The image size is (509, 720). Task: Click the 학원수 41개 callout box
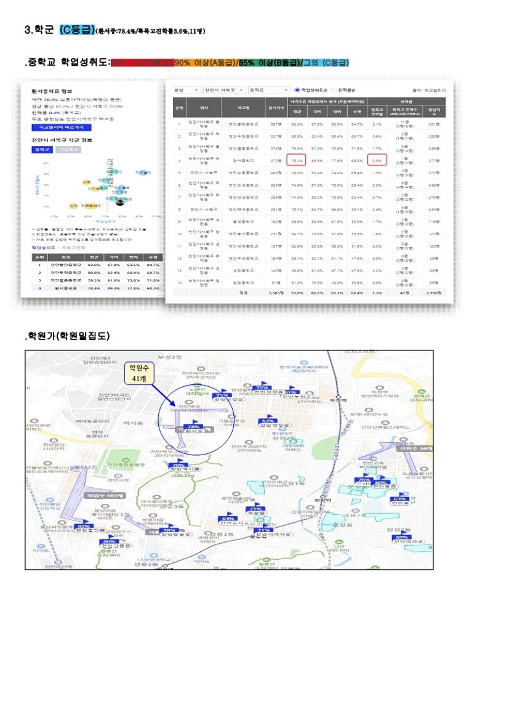(139, 373)
